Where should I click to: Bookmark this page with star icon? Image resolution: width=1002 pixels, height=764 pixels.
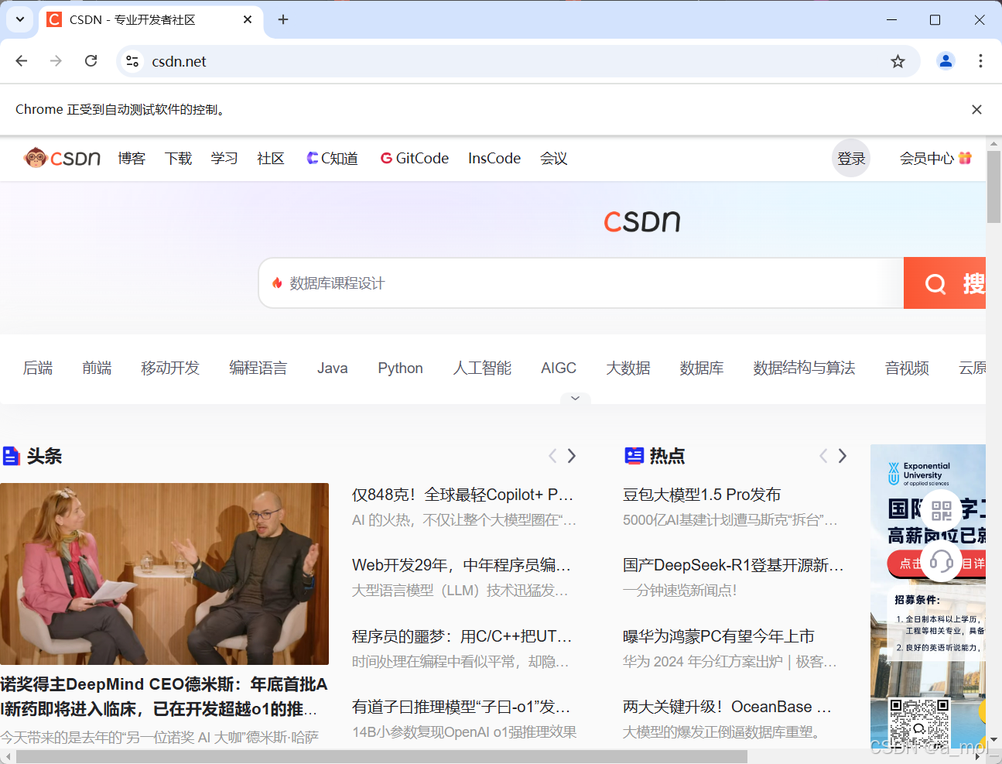point(898,61)
